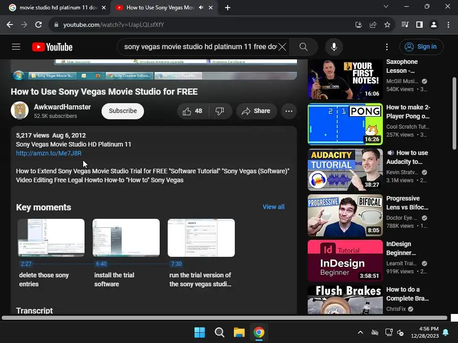Open the Saxophone Lesson video thumbnail
This screenshot has width=458, height=343.
(345, 79)
